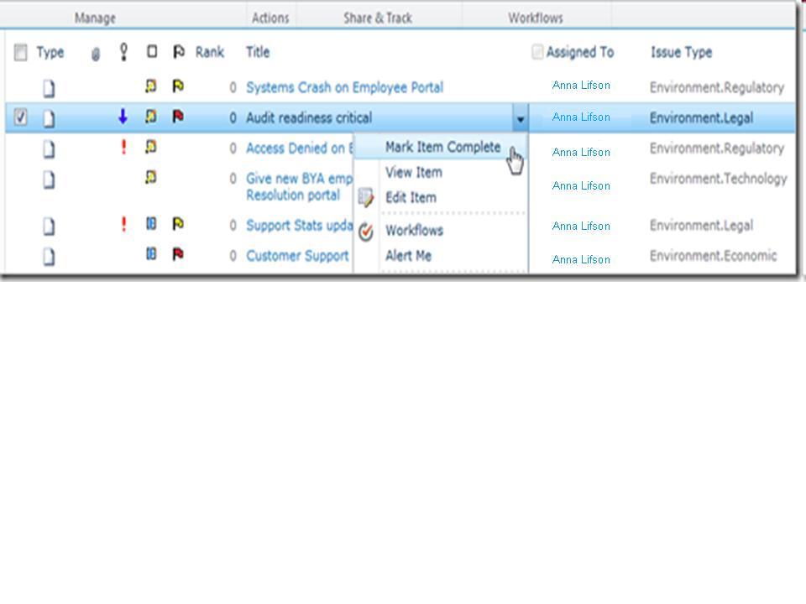This screenshot has height=604, width=806.
Task: Click the Edit Item pencil icon
Action: [x=367, y=198]
